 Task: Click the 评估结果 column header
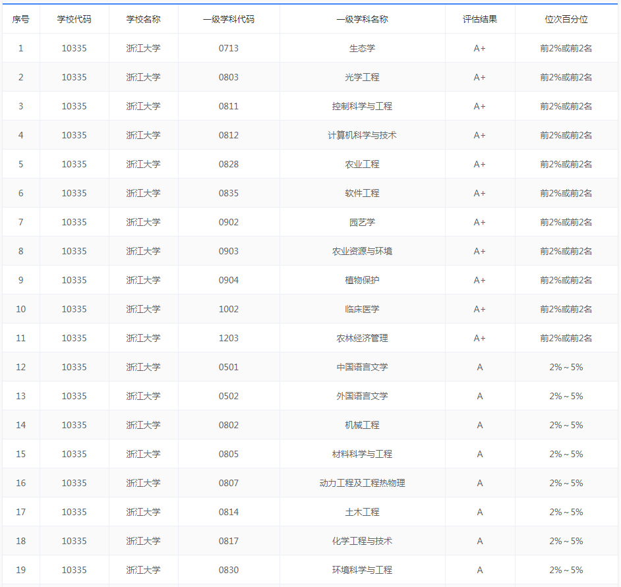(480, 19)
